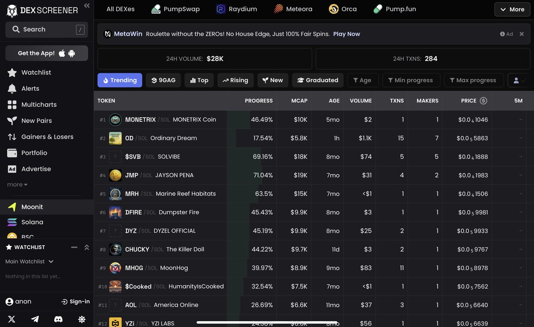Toggle price currency dollar icon in PRICE header
The width and height of the screenshot is (534, 327).
tap(483, 101)
